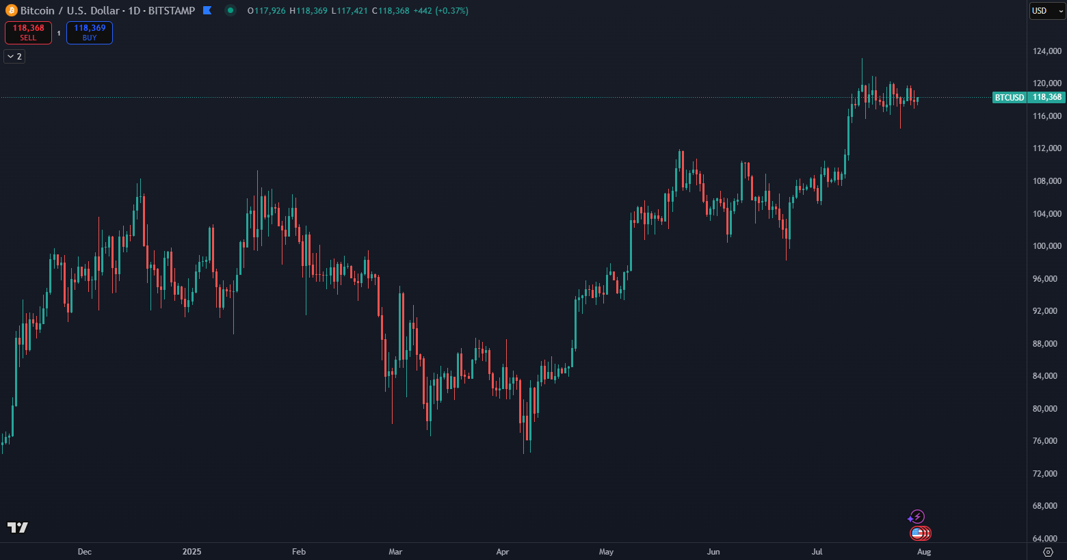This screenshot has height=560, width=1067.
Task: Click the 72,000 price axis label
Action: [x=1045, y=474]
